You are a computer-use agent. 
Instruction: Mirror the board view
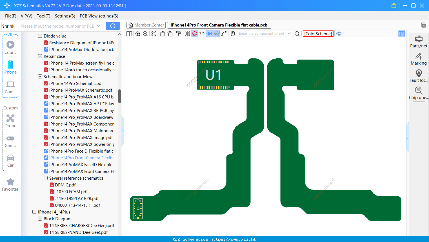(x=187, y=34)
